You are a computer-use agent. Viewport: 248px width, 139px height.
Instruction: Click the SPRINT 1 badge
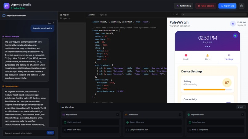(x=241, y=107)
